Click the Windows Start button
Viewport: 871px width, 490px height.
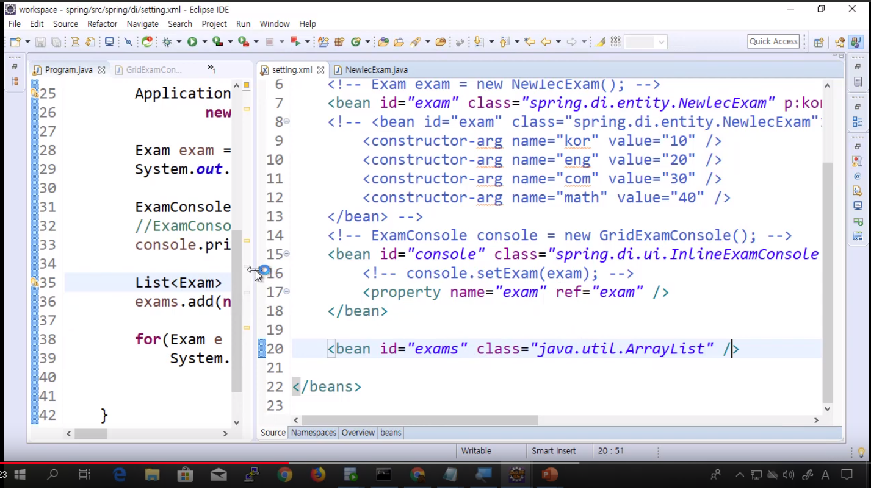(19, 475)
